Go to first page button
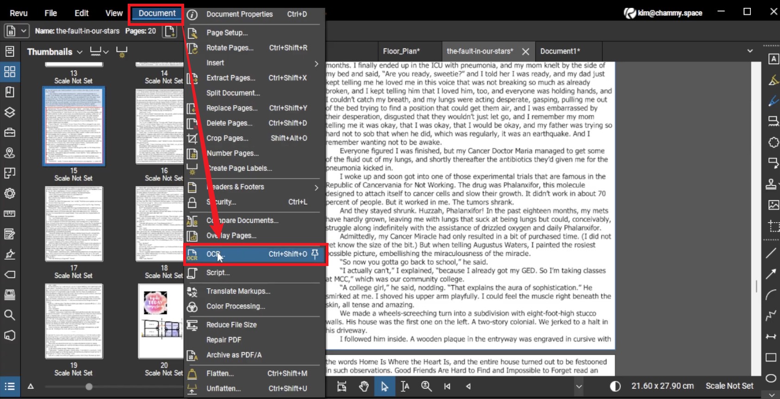Image resolution: width=780 pixels, height=399 pixels. pos(447,387)
